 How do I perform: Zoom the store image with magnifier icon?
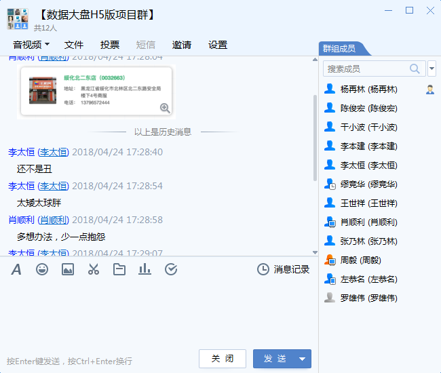click(x=165, y=108)
